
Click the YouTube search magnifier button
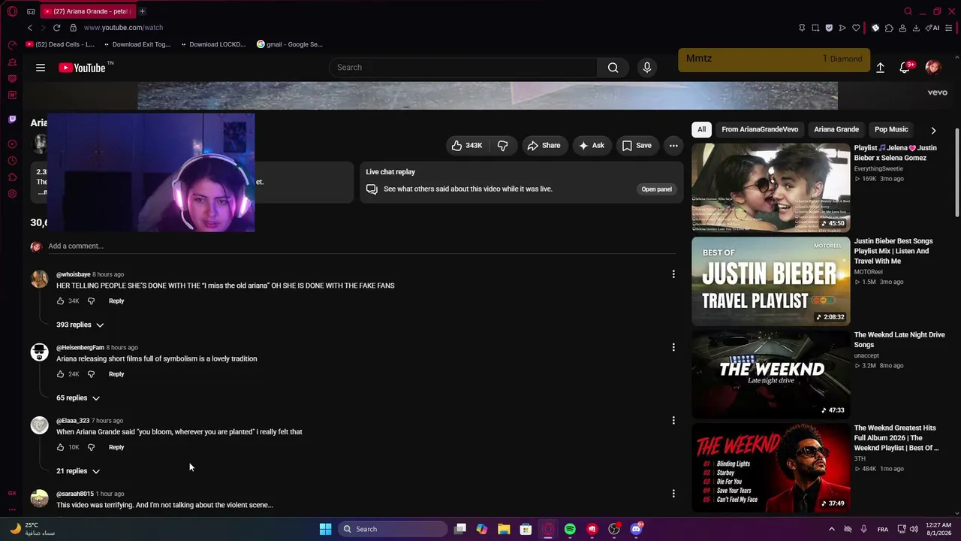613,68
